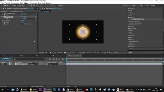Image resolution: width=164 pixels, height=92 pixels.
Task: Open the layer blending mode dropdown
Action: [32, 64]
